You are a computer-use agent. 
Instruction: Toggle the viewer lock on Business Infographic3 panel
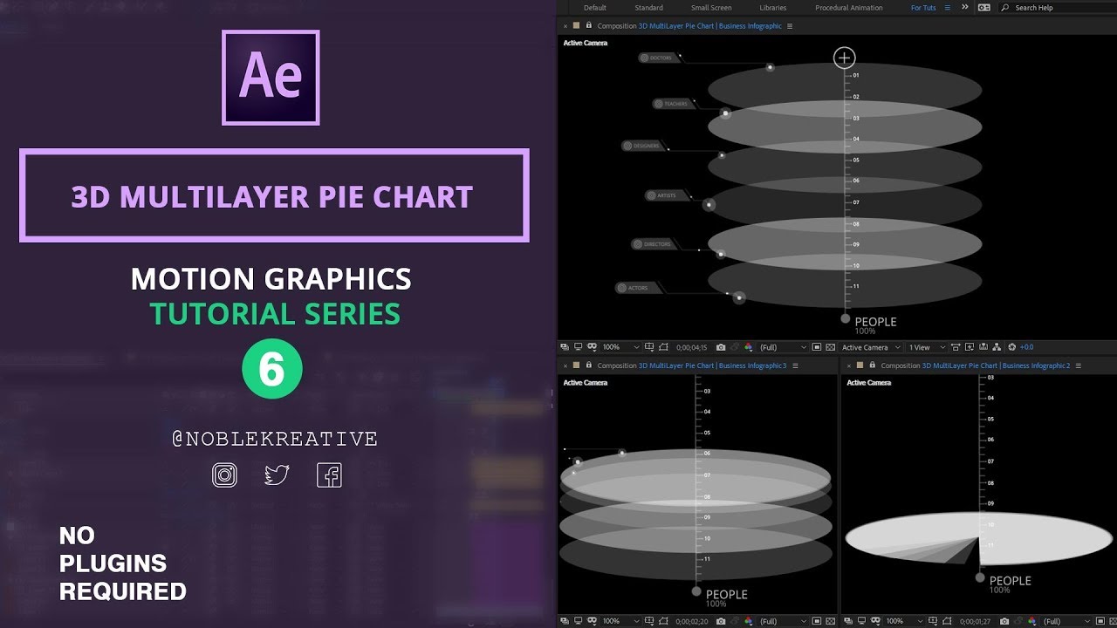(x=588, y=366)
